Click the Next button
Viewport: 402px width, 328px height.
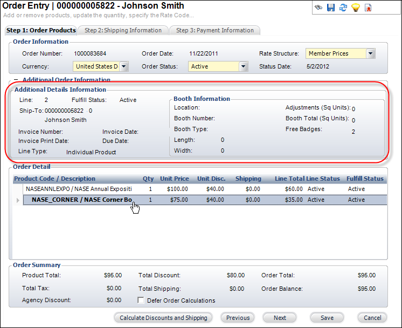point(280,318)
